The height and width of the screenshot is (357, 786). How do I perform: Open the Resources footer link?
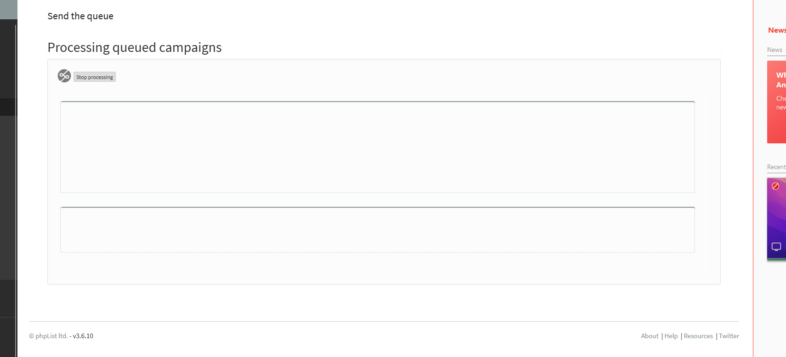pos(698,336)
